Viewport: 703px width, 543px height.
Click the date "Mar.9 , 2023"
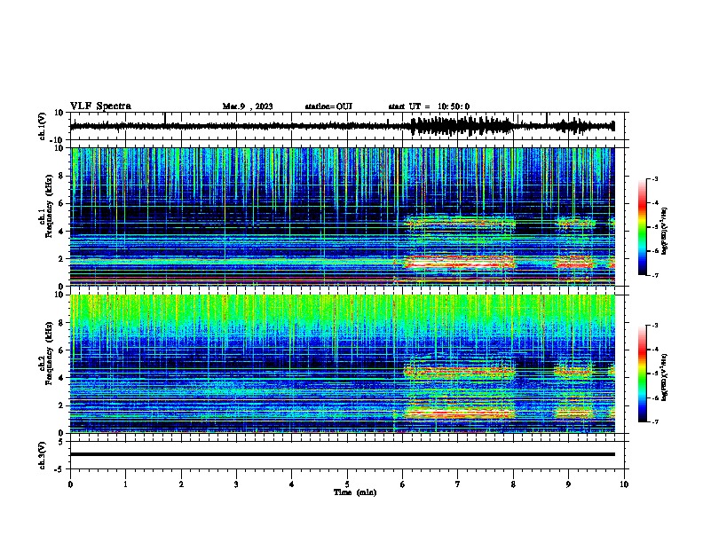pyautogui.click(x=248, y=106)
